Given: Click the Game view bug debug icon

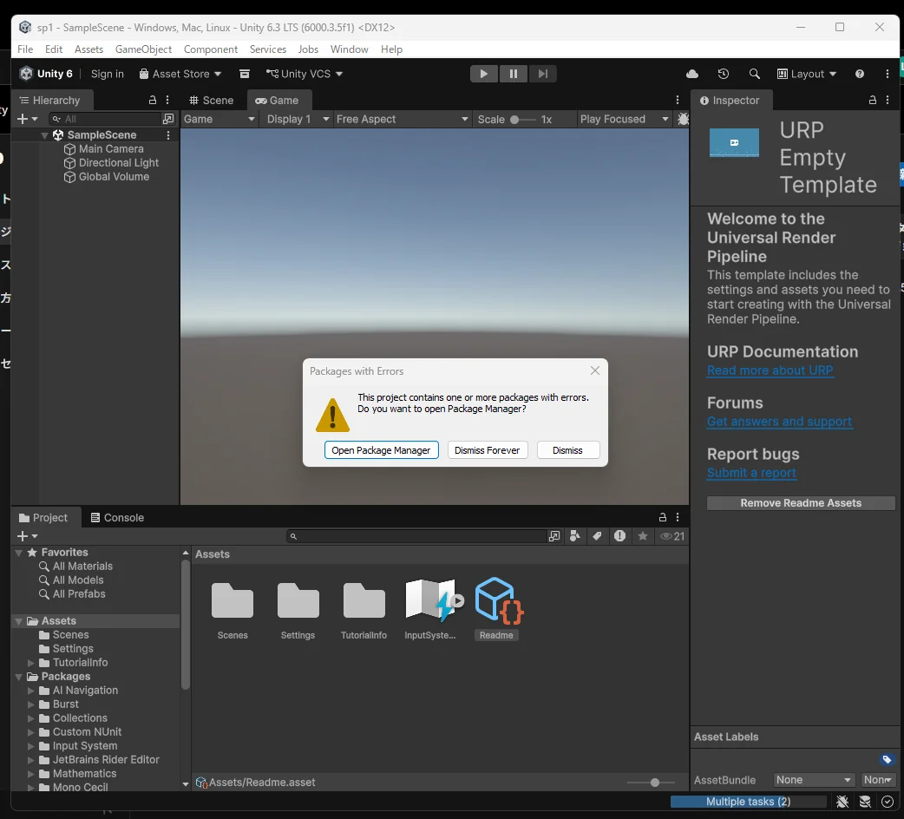Looking at the screenshot, I should pyautogui.click(x=683, y=119).
